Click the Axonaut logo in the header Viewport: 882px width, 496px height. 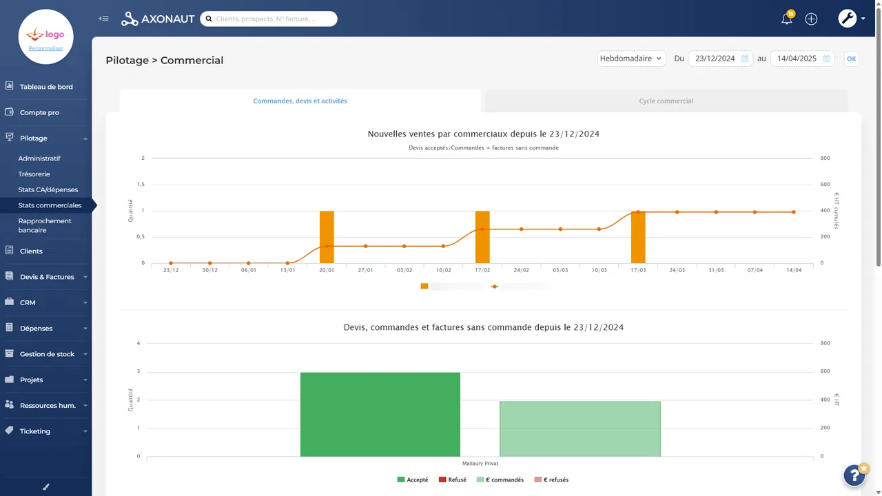(158, 19)
